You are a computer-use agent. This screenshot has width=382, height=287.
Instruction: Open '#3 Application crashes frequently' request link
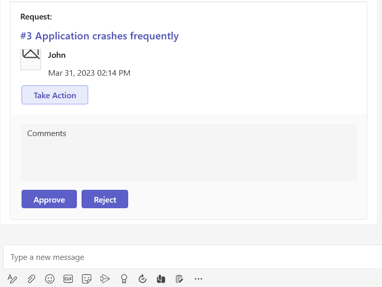[x=99, y=36]
